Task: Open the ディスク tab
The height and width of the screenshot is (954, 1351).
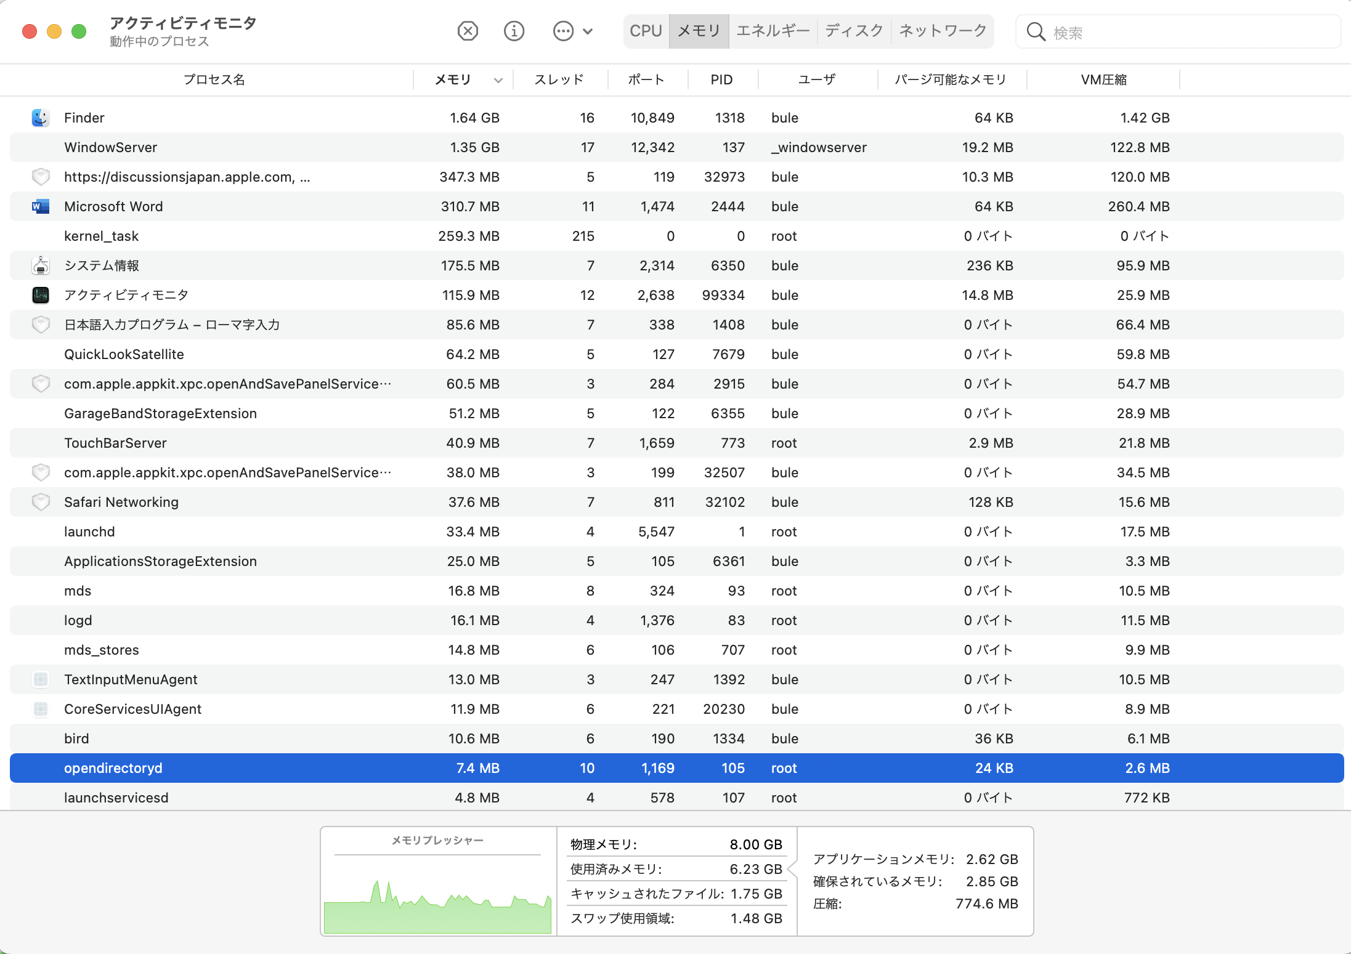Action: click(854, 31)
